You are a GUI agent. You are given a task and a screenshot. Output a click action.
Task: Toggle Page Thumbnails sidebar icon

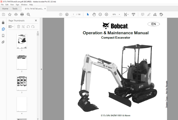click(x=3, y=29)
